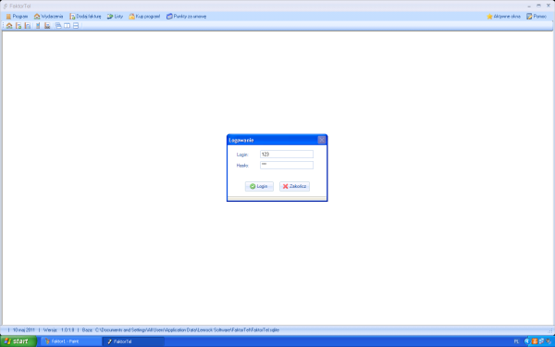Screen dimensions: 555x347
Task: Click the add invoice document toolbar icon
Action: click(x=18, y=26)
